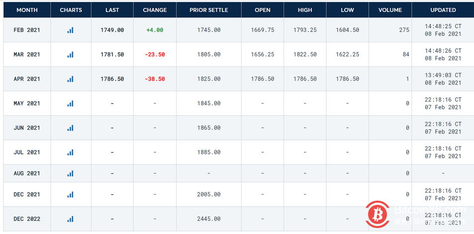474x234 pixels.
Task: Select the APR 2021 contract month
Action: click(27, 79)
